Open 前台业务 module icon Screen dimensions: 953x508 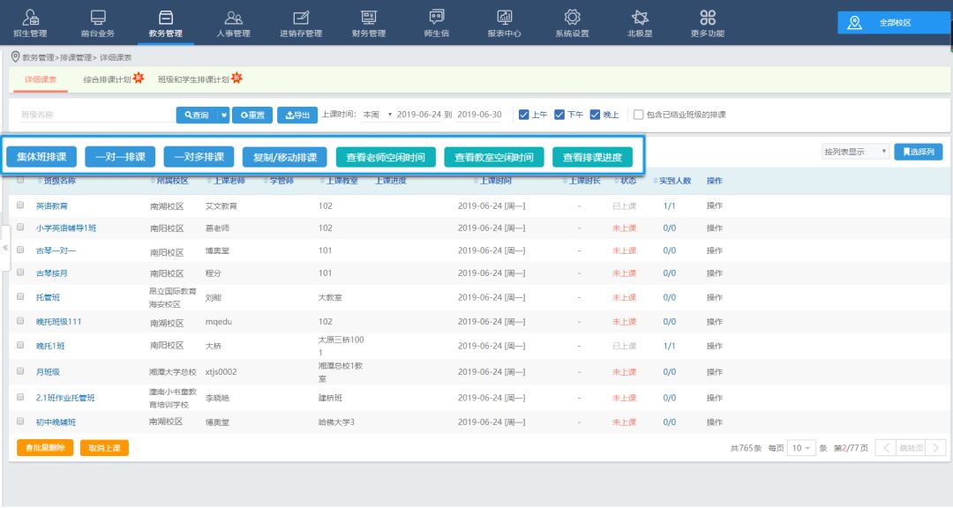click(x=98, y=18)
